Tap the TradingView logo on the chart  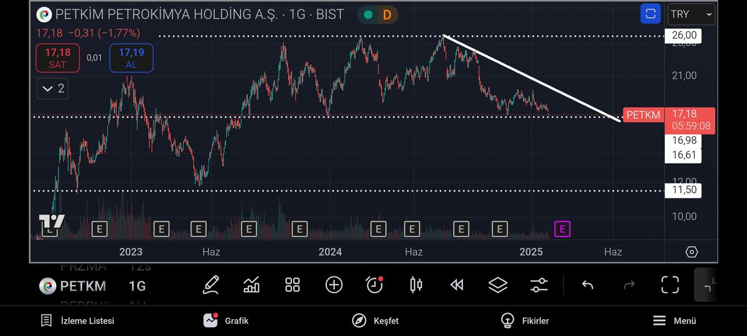tap(52, 222)
